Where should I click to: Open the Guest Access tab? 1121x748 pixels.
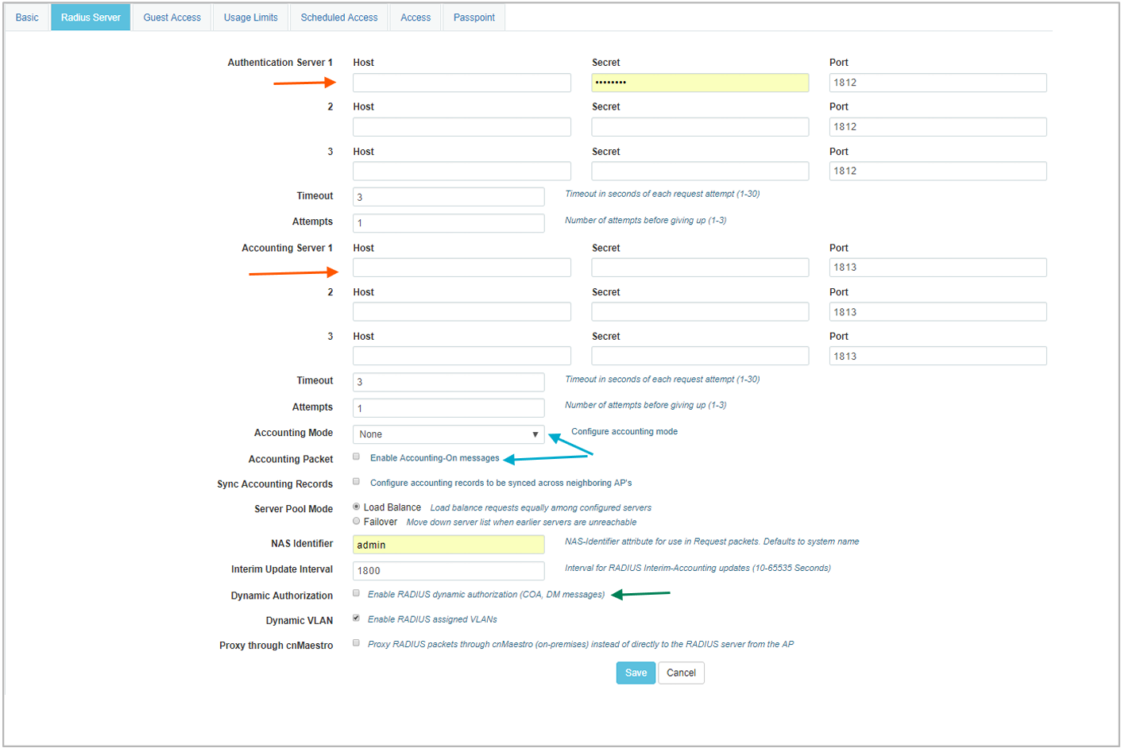[x=172, y=17]
